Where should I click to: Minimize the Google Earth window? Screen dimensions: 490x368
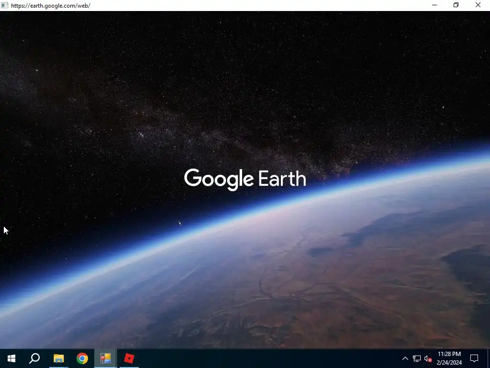[434, 5]
